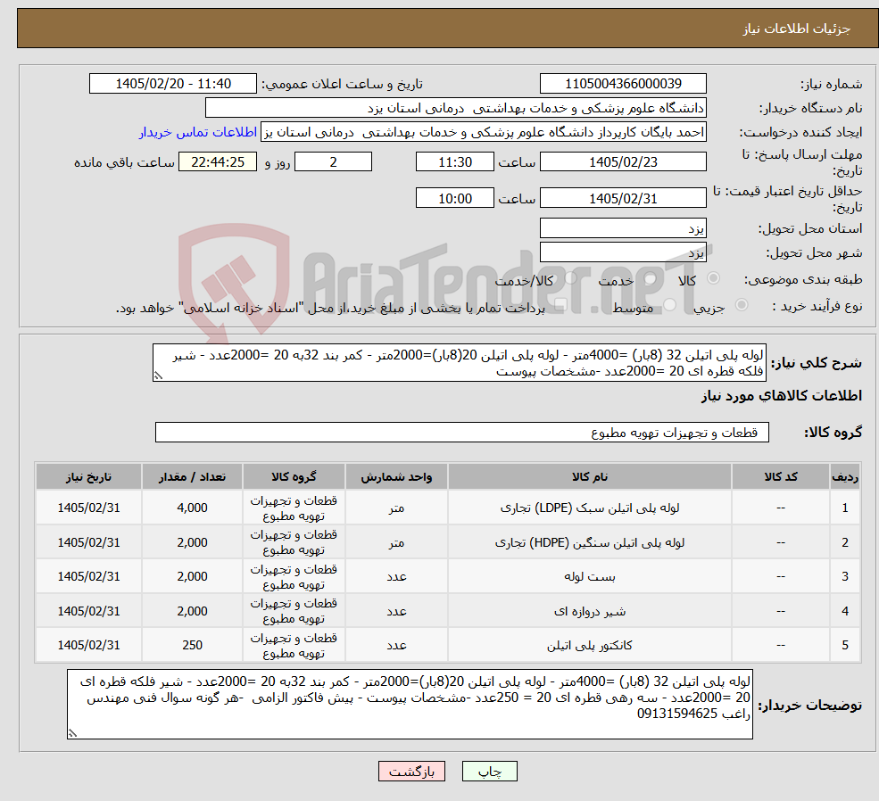The image size is (879, 801).
Task: Click the resize handle of buyer notes box
Action: pos(72,733)
